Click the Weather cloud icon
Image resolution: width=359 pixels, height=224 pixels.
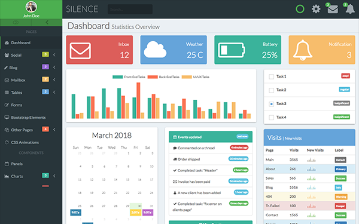click(155, 50)
